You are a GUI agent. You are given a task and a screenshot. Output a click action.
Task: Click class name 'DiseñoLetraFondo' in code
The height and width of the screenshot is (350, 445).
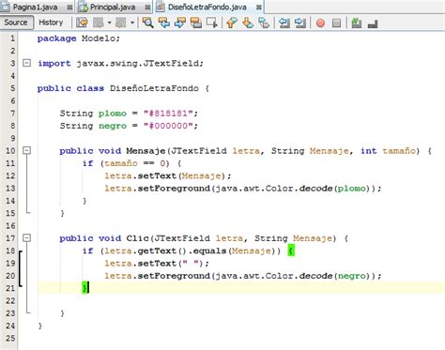[x=154, y=88]
